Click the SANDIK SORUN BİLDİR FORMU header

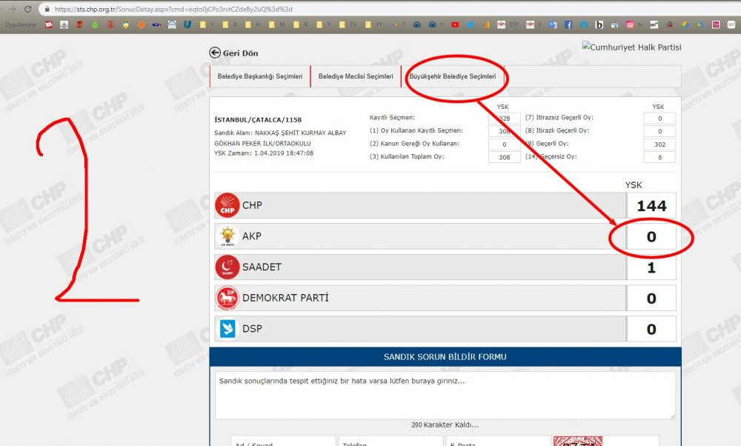(445, 356)
